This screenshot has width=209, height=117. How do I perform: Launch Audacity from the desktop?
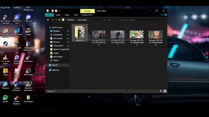(17, 7)
